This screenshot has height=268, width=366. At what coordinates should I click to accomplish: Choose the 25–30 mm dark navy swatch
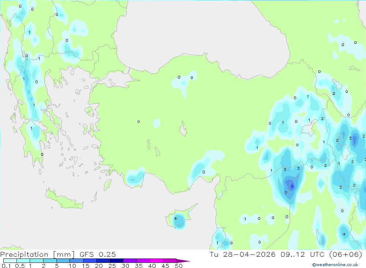point(116,261)
